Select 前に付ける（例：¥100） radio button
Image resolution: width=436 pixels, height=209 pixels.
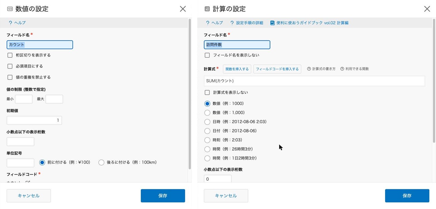coord(42,162)
